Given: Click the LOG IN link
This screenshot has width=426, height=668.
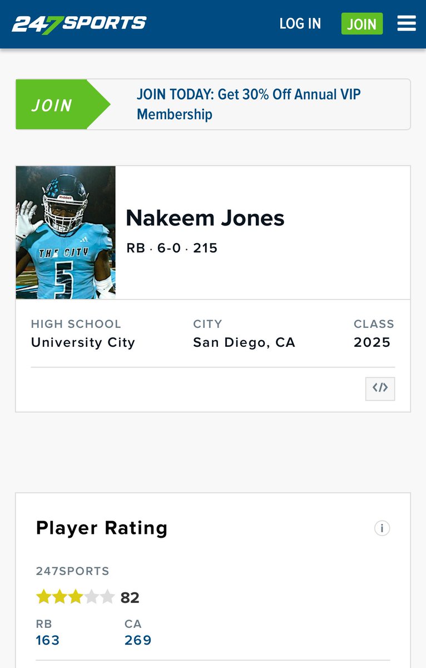Looking at the screenshot, I should point(300,23).
